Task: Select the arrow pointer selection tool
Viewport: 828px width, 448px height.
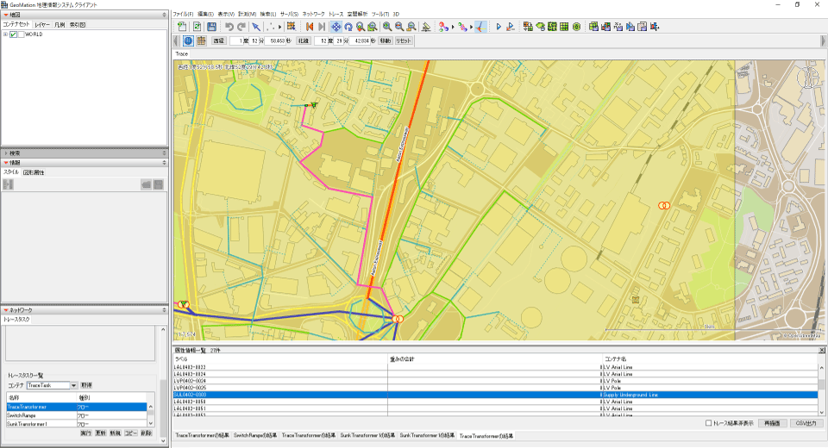Action: 256,27
